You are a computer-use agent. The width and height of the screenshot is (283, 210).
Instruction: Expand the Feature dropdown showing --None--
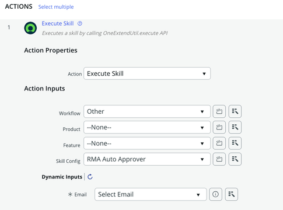pos(147,143)
